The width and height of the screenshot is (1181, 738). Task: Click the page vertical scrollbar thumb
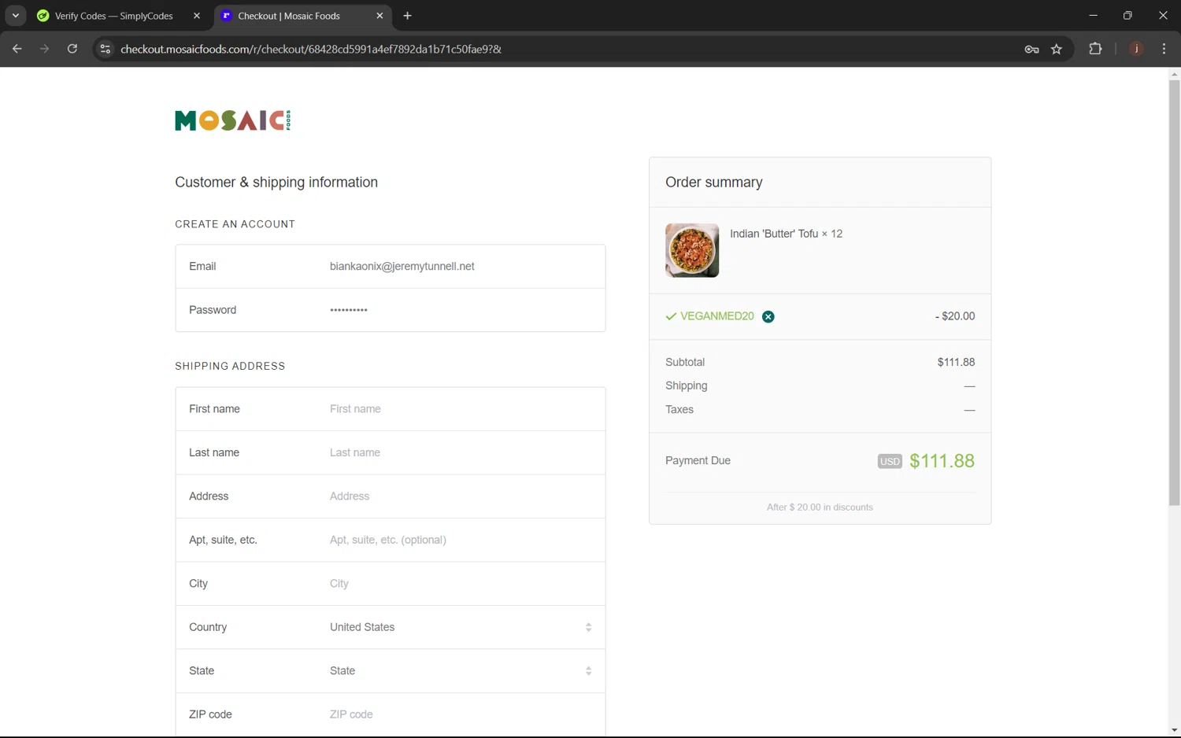(x=1174, y=293)
